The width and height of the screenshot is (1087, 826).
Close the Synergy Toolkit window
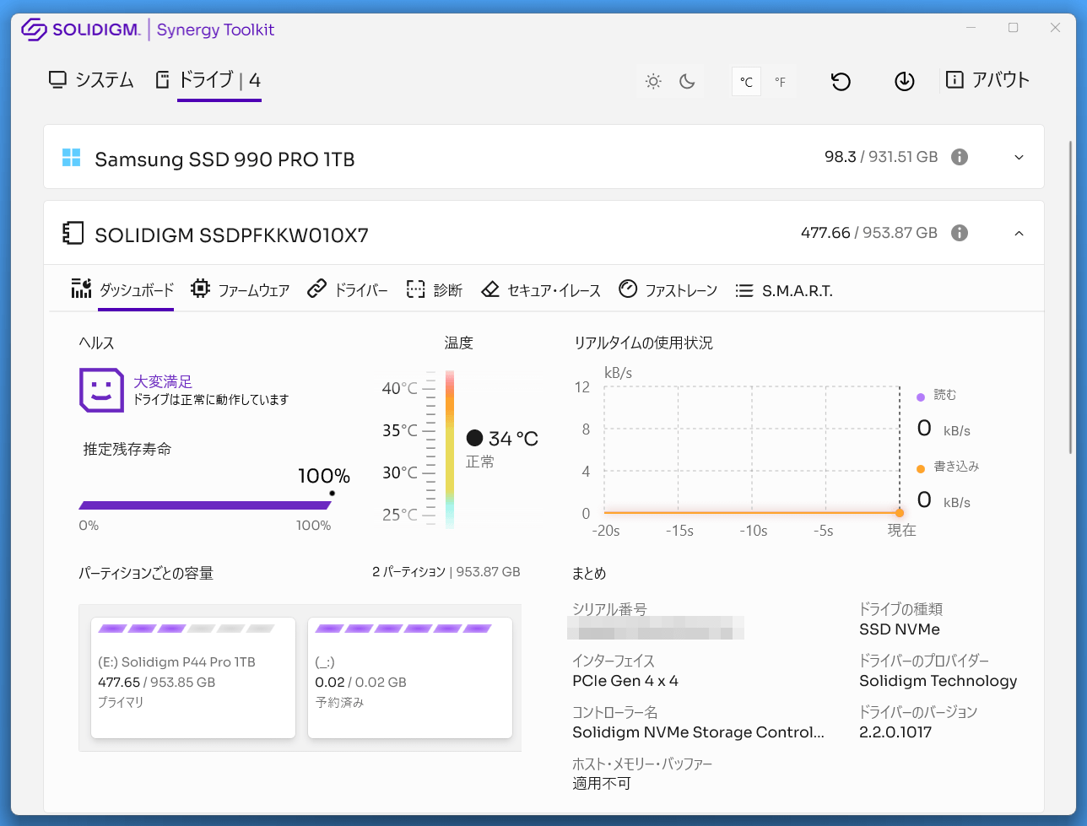[x=1055, y=28]
